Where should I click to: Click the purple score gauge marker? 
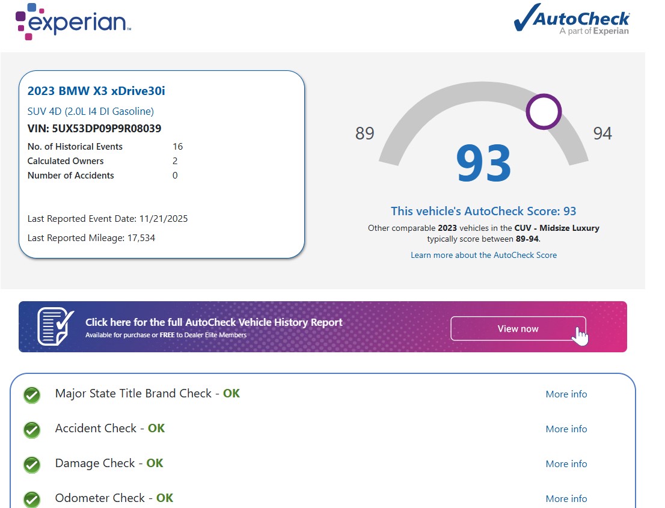pos(544,112)
